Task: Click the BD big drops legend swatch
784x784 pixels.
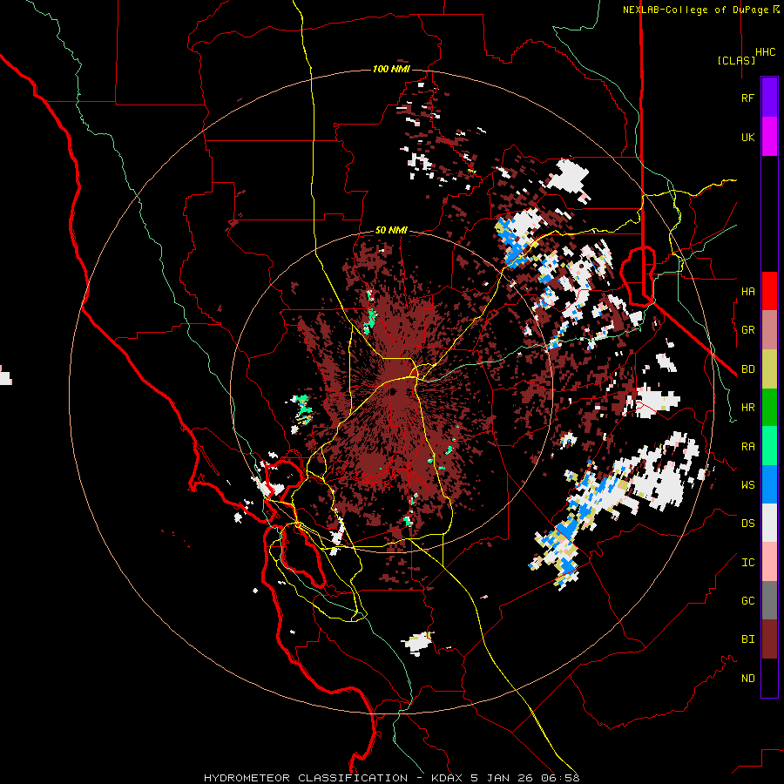Action: click(769, 369)
